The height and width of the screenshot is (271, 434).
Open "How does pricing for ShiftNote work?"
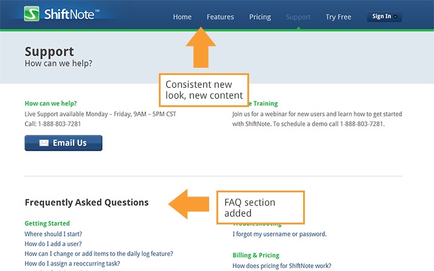[x=282, y=266]
